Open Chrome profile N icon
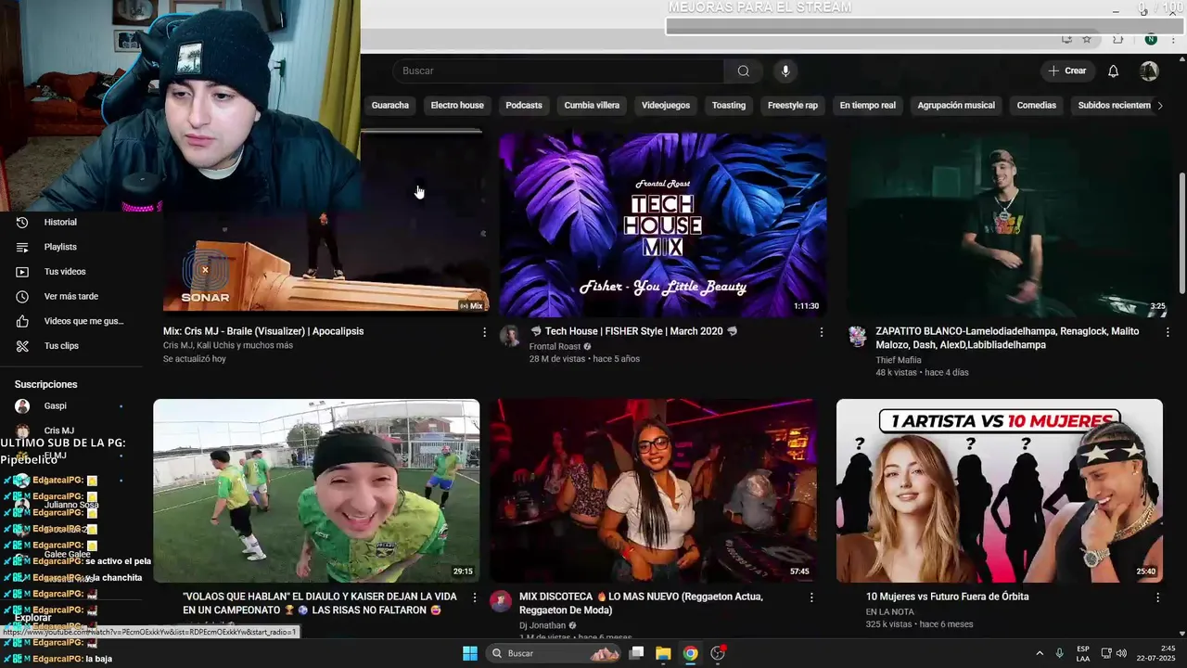 click(x=1151, y=40)
